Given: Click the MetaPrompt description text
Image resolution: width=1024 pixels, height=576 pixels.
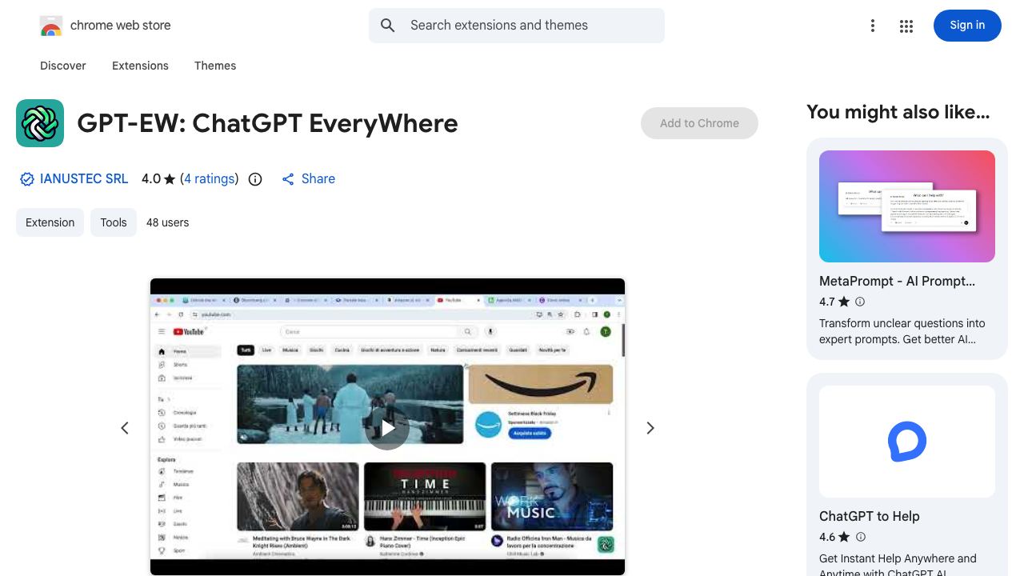Looking at the screenshot, I should coord(902,331).
